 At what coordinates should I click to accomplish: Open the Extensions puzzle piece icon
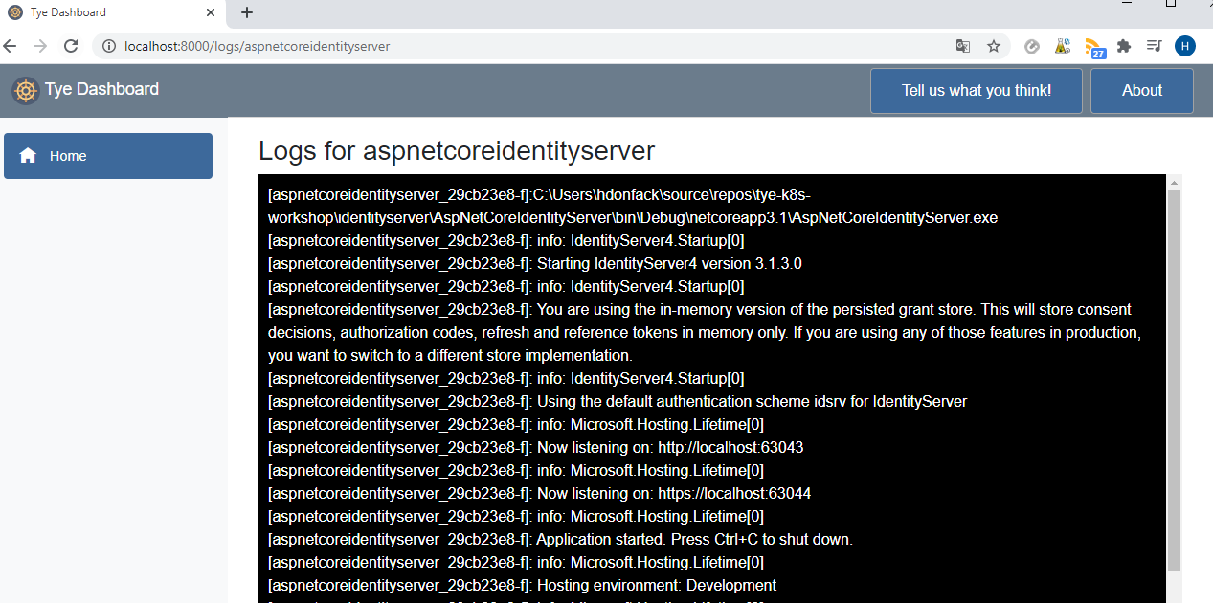pyautogui.click(x=1124, y=46)
